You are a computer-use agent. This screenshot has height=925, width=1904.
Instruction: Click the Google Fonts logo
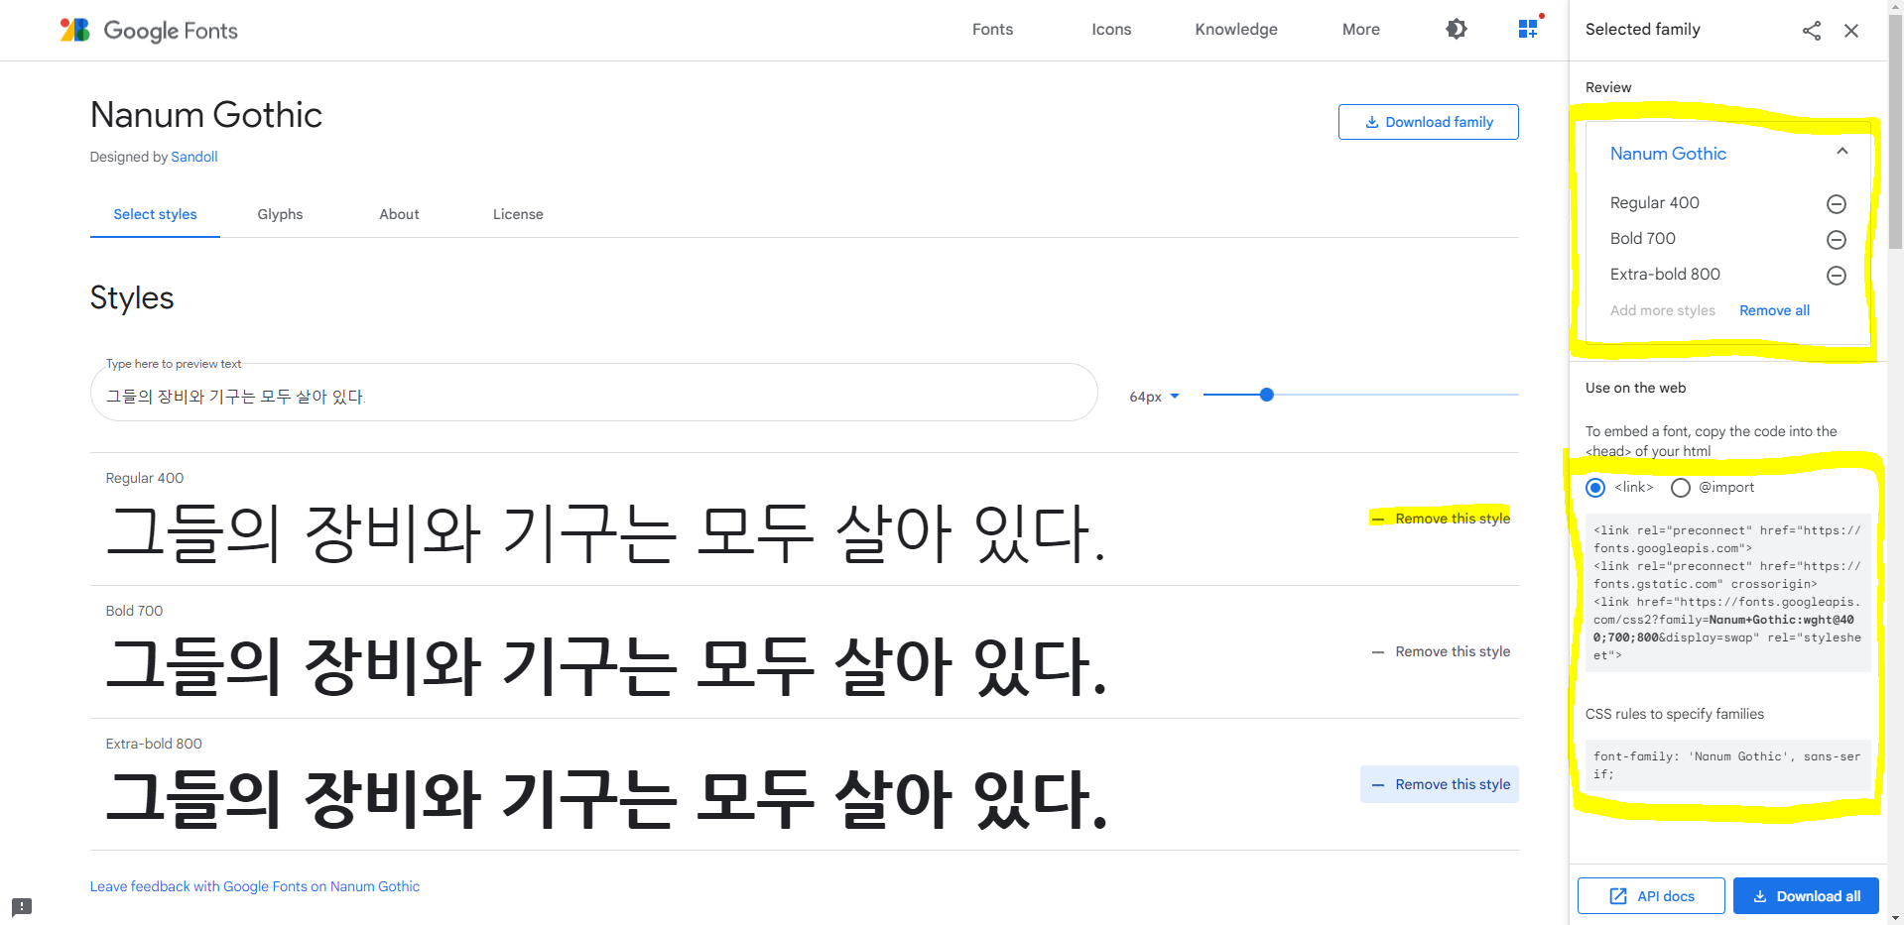[149, 30]
